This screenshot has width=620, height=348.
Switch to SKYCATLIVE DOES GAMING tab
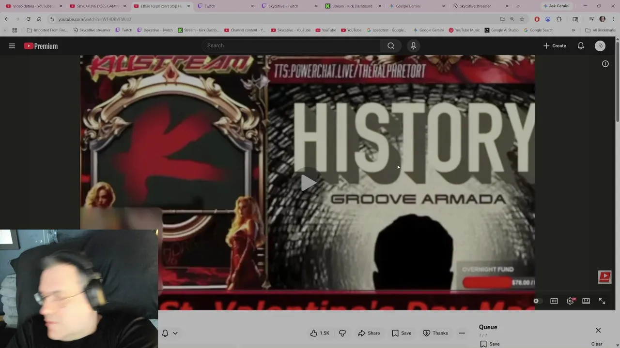[x=97, y=6]
